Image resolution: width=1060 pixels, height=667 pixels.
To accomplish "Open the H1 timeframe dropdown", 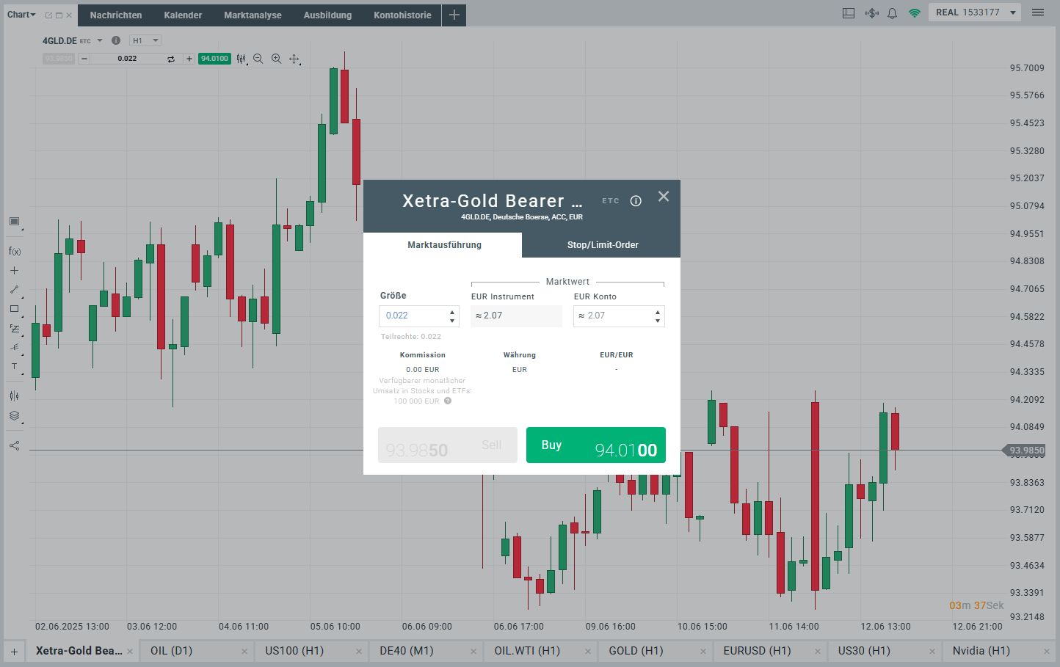I will pos(145,40).
